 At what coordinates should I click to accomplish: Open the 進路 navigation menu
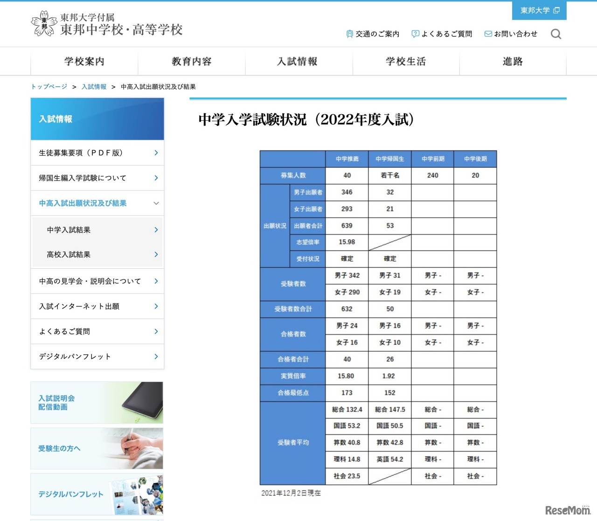[x=513, y=62]
